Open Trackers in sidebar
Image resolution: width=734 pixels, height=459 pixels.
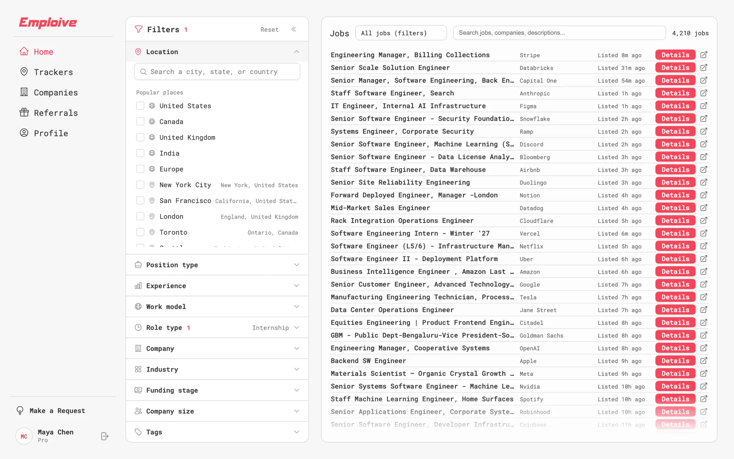coord(46,72)
